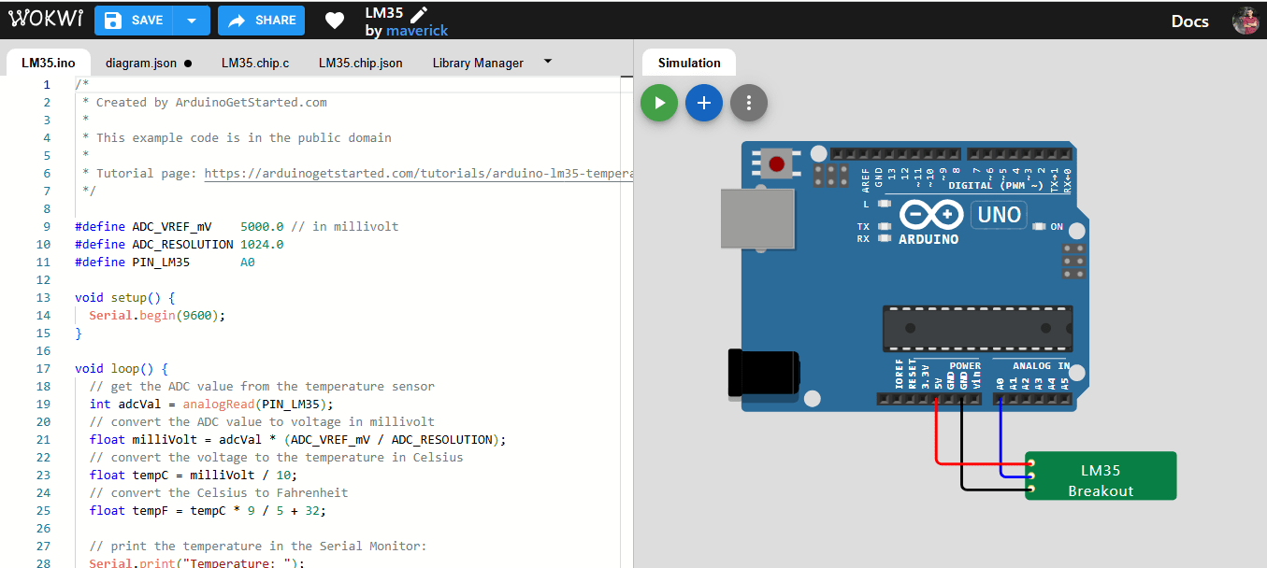Open the Library Manager dropdown caret
Image resolution: width=1267 pixels, height=568 pixels.
pyautogui.click(x=547, y=63)
